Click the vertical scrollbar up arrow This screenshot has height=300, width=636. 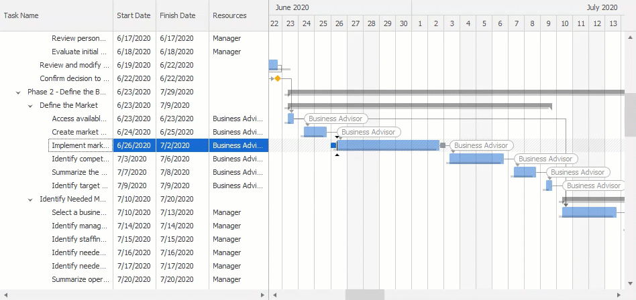click(631, 37)
